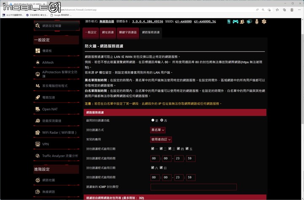Screen dimensions: 304x200
Task: Click the 無線路由器 operation mode link
Action: 107,22
